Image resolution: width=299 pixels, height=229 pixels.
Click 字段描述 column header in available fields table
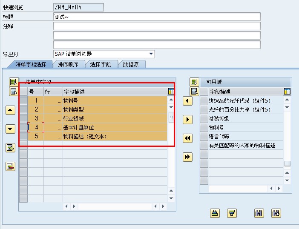point(246,92)
